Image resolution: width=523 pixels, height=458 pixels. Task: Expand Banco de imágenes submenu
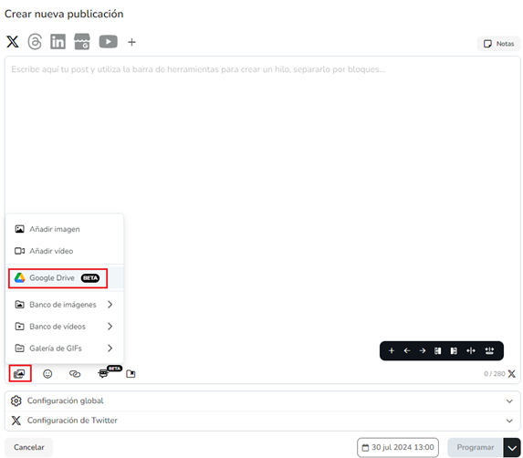coord(65,305)
